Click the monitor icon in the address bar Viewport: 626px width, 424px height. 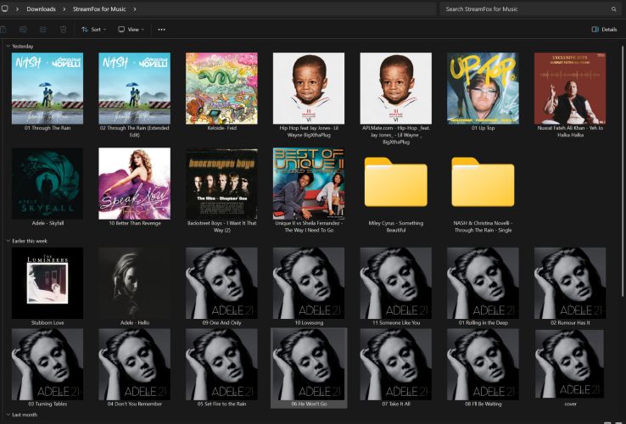coord(5,8)
